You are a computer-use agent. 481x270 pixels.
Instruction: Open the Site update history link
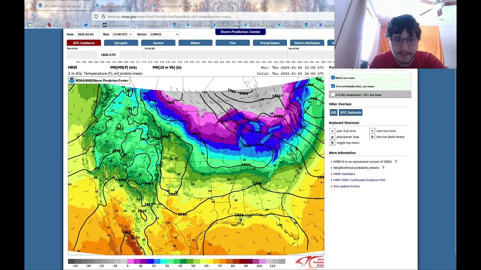point(346,186)
